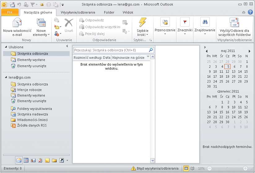Open Tasks view in bottom navigation bar
The image size is (255, 173).
40,160
